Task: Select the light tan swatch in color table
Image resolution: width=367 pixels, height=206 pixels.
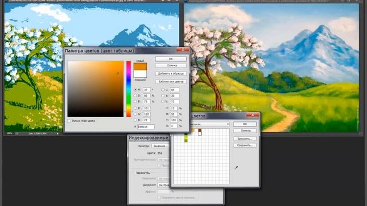Action: 193,130
